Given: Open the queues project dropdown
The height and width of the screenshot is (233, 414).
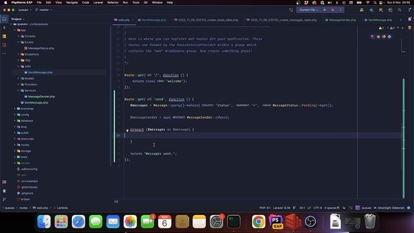Looking at the screenshot, I should [25, 10].
